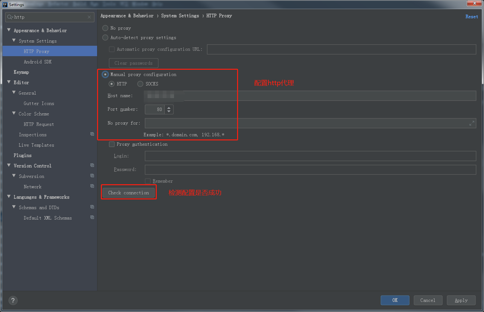
Task: Choose the SOCKS proxy type
Action: tap(140, 84)
